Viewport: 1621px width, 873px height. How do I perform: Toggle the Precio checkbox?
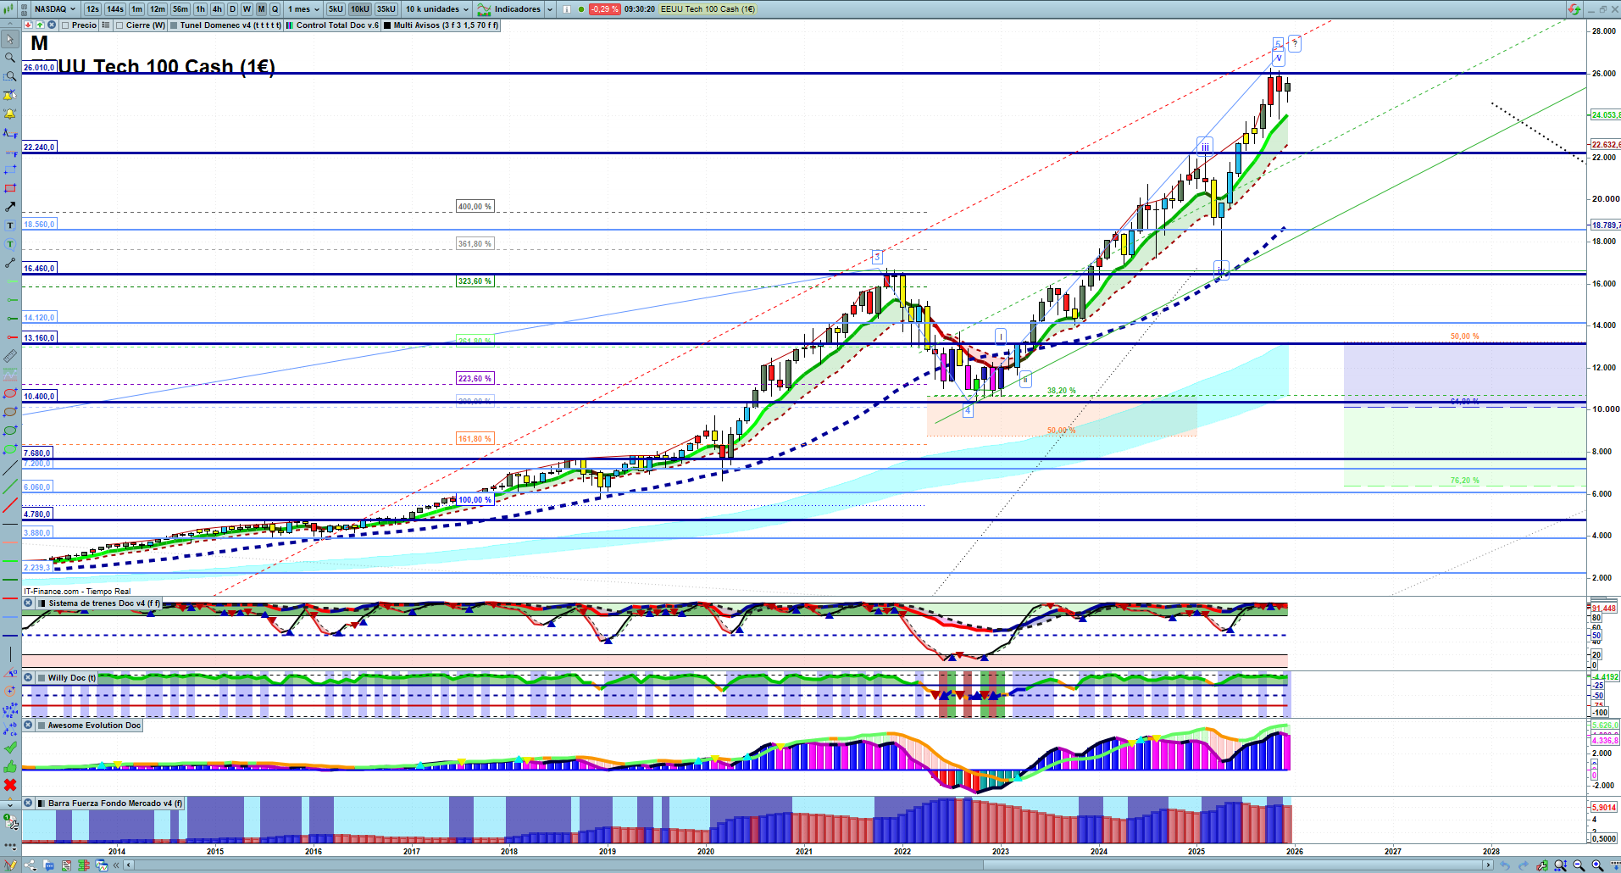click(65, 25)
